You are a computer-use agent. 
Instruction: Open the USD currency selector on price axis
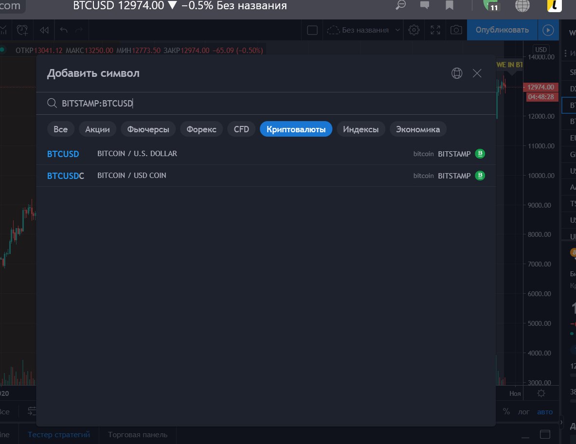tap(541, 49)
